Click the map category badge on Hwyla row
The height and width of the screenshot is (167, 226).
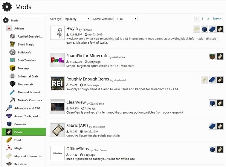pyautogui.click(x=197, y=29)
